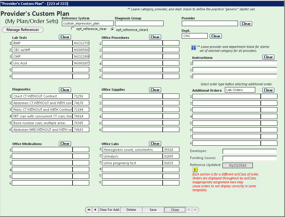Screen dimensions: 285x217
Task: Go to next record arrow
Action: tap(189, 210)
